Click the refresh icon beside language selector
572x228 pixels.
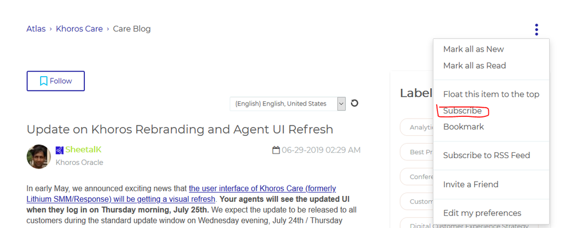point(354,103)
